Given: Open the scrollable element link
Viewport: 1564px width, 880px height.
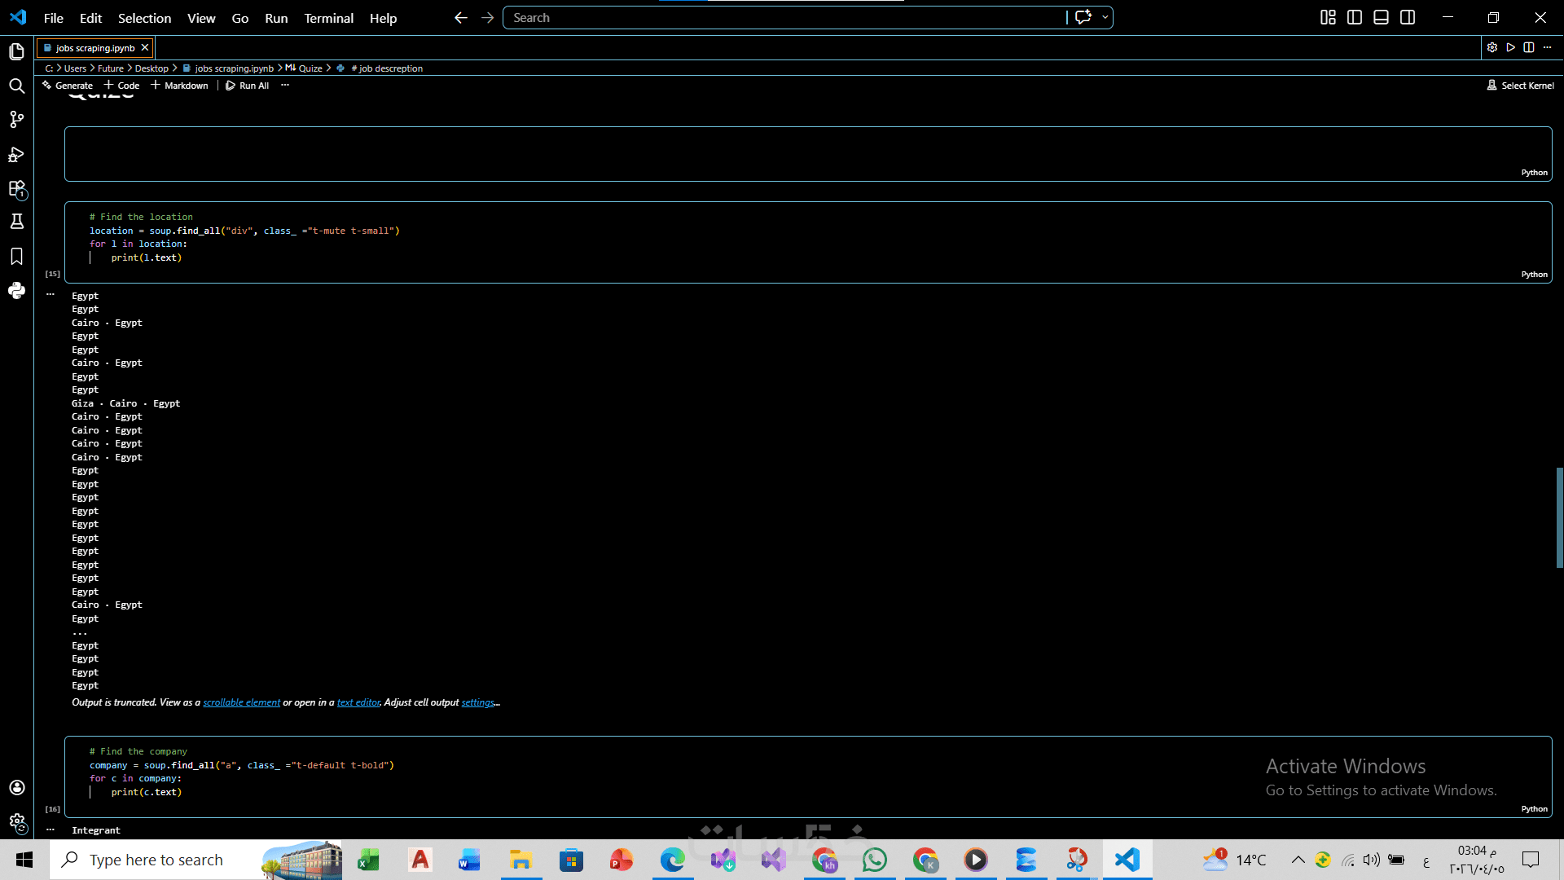Looking at the screenshot, I should 241,702.
